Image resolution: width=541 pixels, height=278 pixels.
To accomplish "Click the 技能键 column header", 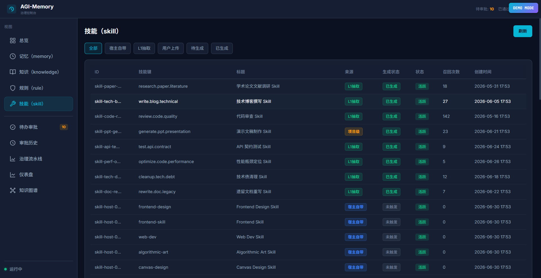I will coord(145,72).
